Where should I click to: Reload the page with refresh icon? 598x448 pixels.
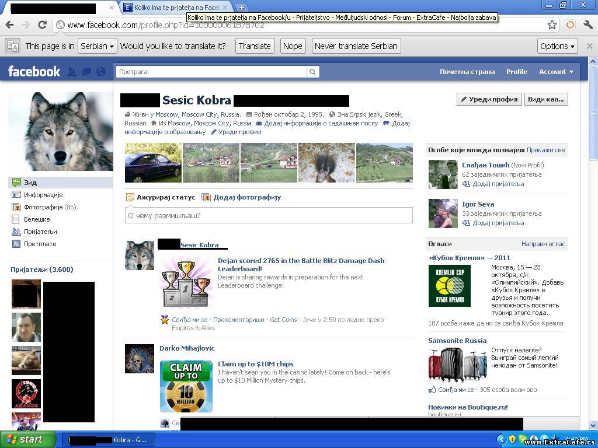pos(42,25)
